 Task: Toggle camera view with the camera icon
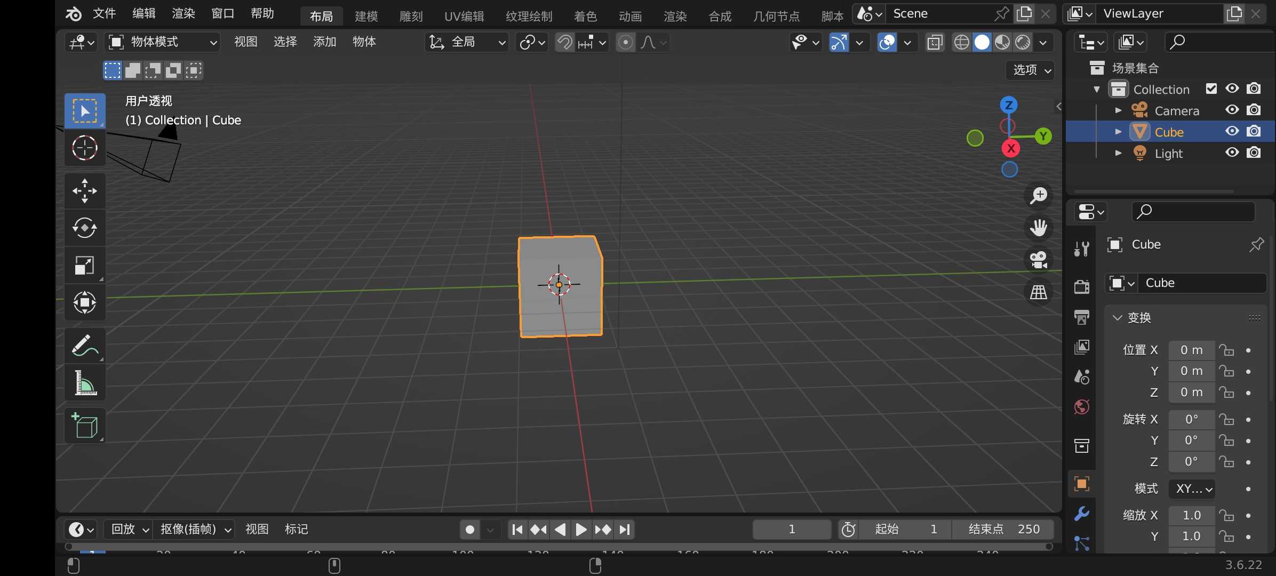[1038, 260]
